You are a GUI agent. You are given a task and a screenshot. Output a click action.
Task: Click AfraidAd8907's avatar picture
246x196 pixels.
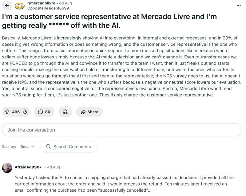click(x=7, y=168)
